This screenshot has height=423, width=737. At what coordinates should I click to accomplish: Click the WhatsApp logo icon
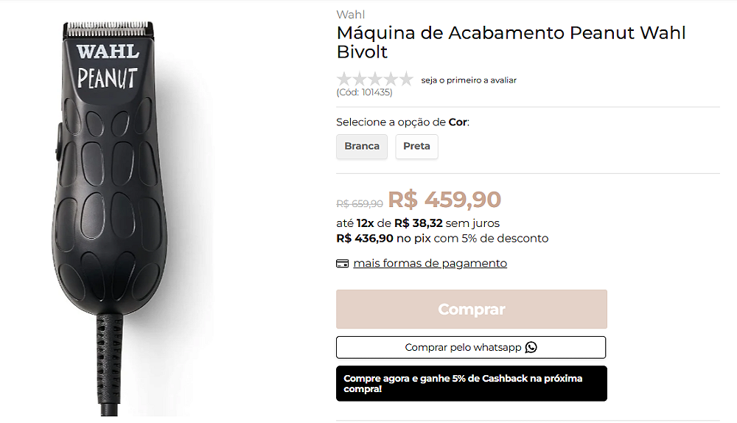[x=531, y=347]
